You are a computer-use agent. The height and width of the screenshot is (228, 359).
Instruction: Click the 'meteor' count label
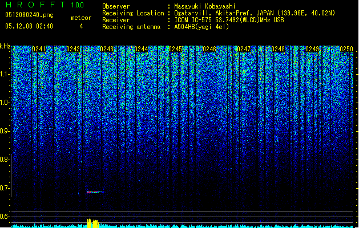[81, 18]
